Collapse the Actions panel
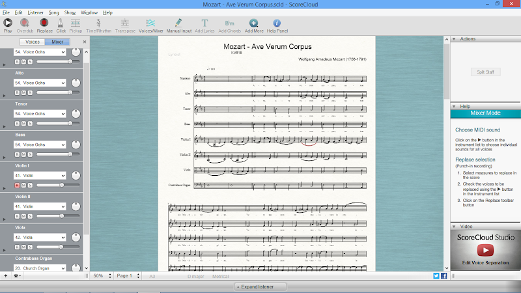 click(454, 39)
